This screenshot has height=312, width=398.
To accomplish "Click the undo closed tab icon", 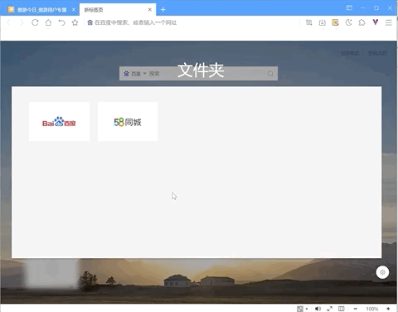I will click(x=61, y=22).
